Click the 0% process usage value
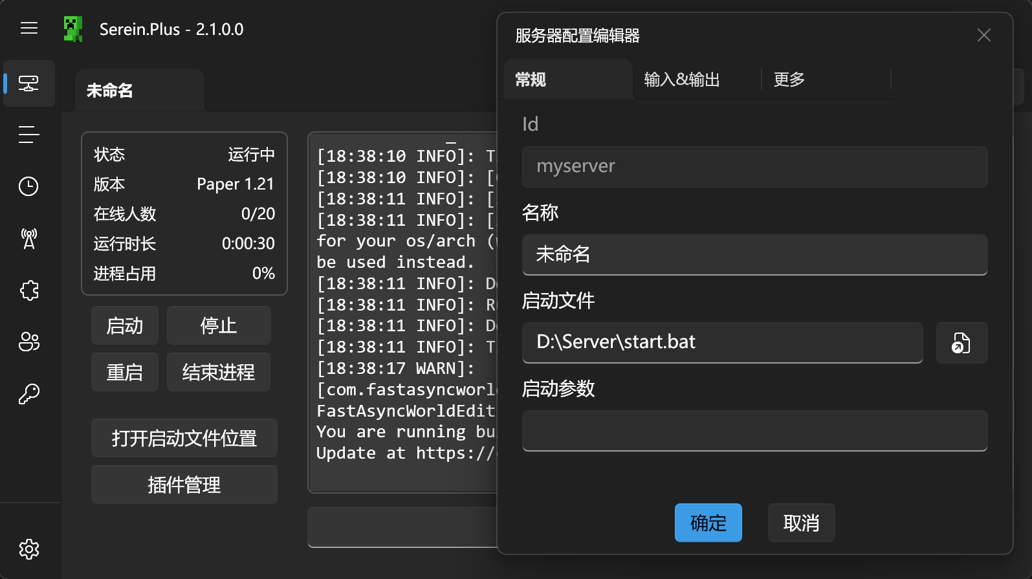 point(263,274)
